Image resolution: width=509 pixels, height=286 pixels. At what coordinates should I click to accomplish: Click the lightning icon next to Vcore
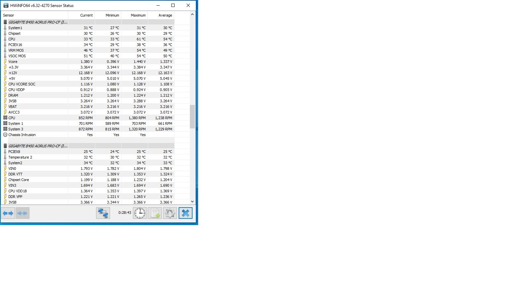[5, 61]
